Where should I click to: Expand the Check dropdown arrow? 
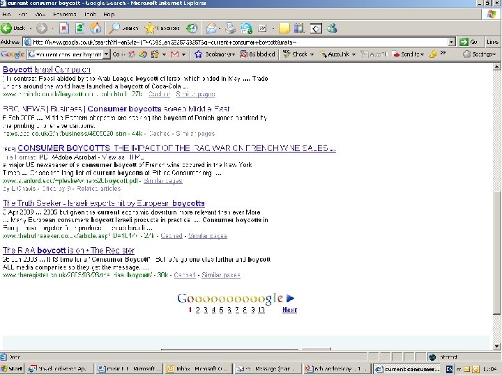[x=312, y=55]
